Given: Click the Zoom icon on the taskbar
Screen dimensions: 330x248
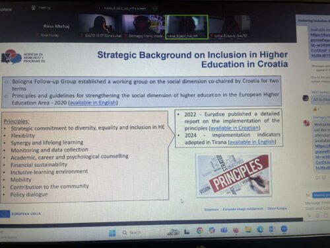Looking at the screenshot, I should [284, 229].
